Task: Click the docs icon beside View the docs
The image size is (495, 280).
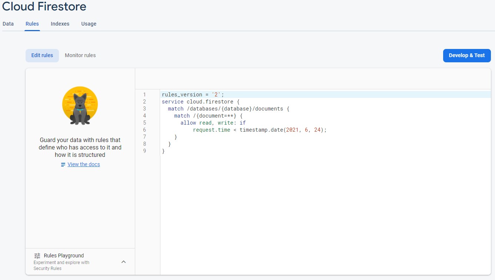Action: click(x=63, y=165)
